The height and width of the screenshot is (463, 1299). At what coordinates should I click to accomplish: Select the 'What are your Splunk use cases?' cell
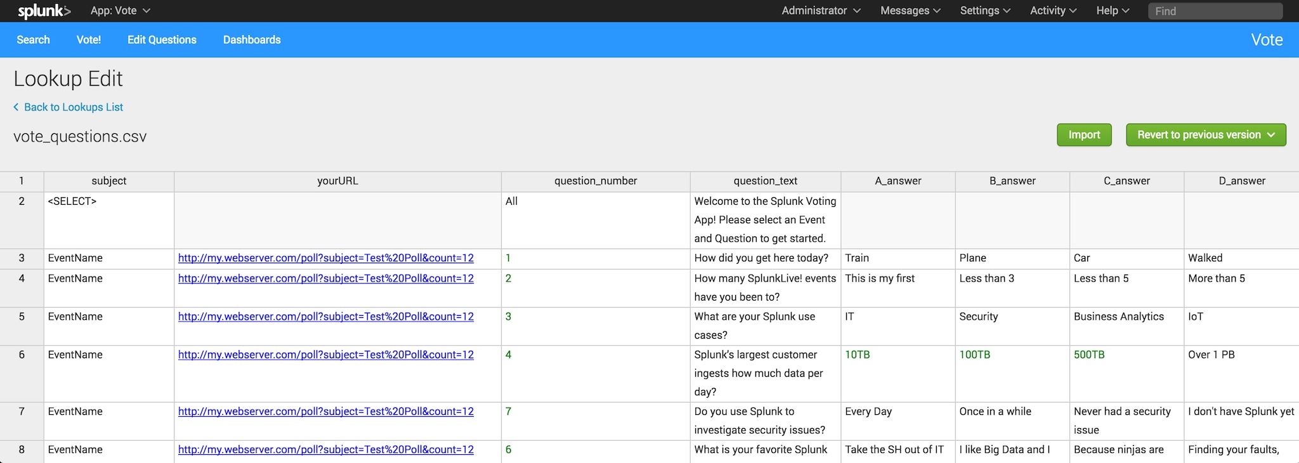[766, 326]
